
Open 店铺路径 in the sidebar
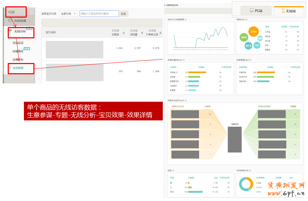coord(18,51)
